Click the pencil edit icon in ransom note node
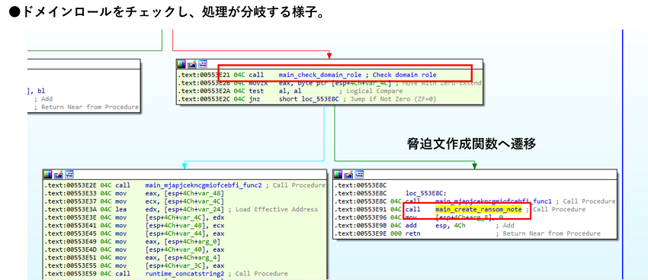 (x=348, y=174)
